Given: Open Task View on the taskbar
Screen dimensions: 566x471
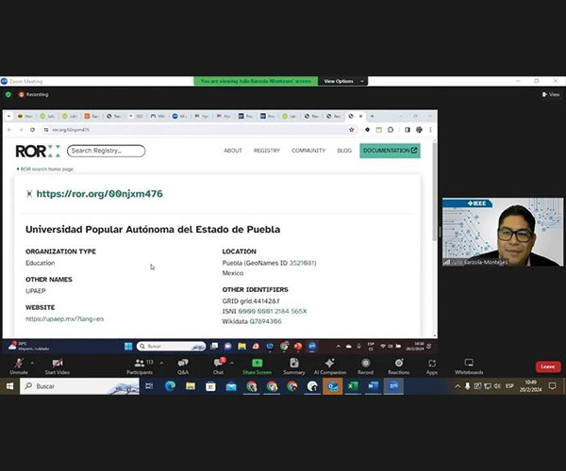Looking at the screenshot, I should [x=149, y=386].
